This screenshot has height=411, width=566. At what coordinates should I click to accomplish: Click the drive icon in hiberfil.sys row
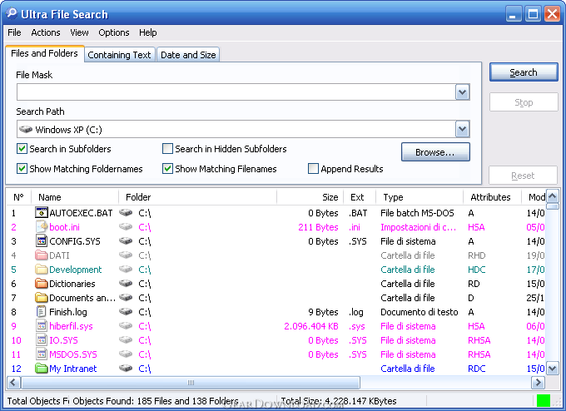pos(126,326)
